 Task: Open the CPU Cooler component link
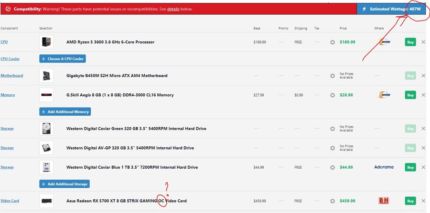(10, 59)
